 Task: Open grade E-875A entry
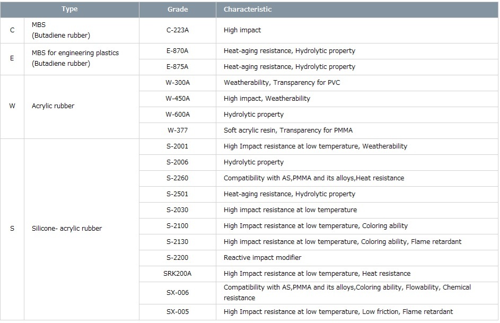click(177, 67)
